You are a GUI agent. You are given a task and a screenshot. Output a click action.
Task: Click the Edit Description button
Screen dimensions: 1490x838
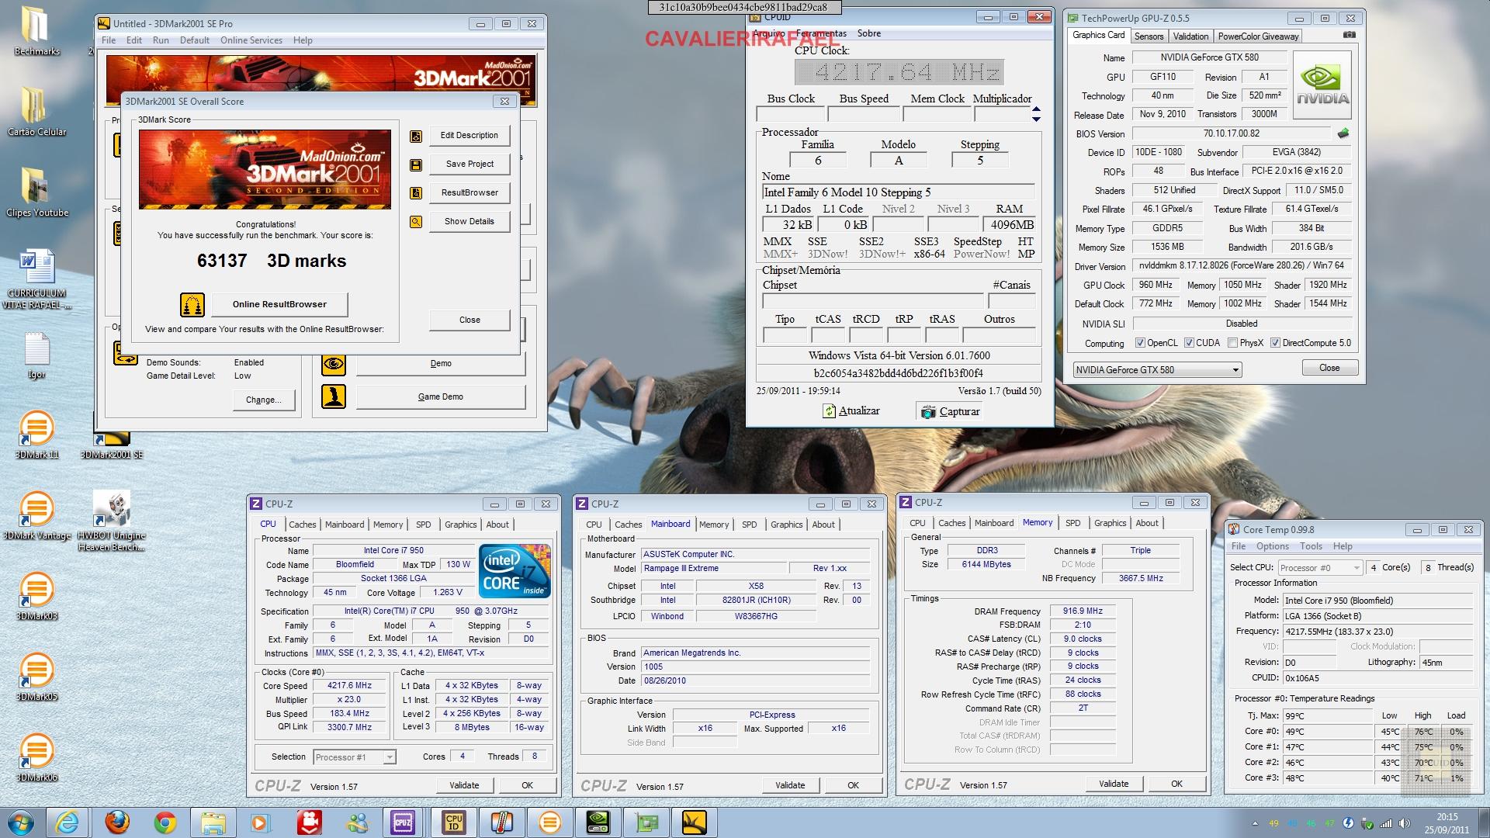click(470, 135)
